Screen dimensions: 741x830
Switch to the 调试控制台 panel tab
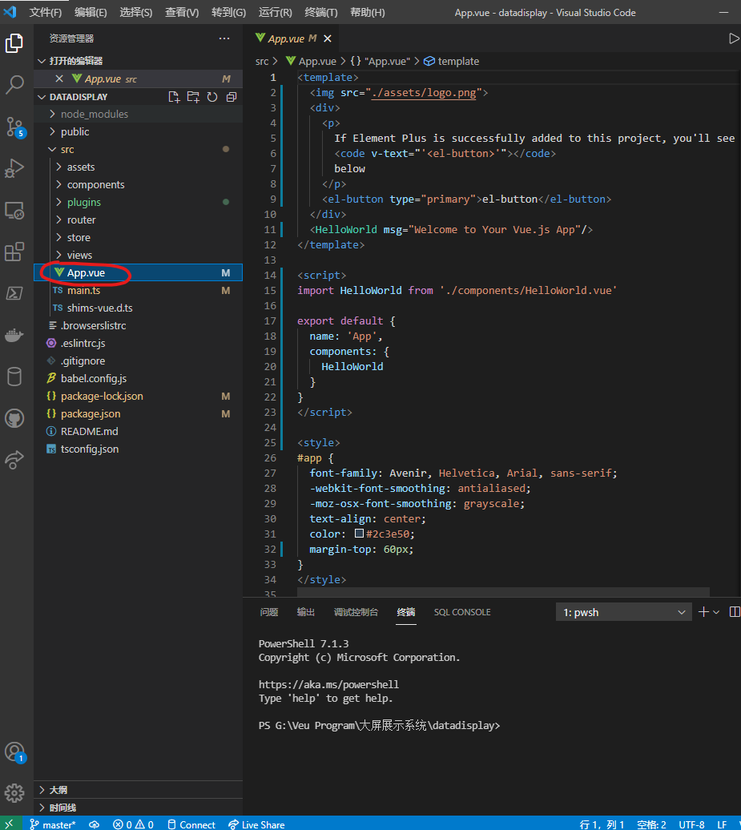pos(356,612)
